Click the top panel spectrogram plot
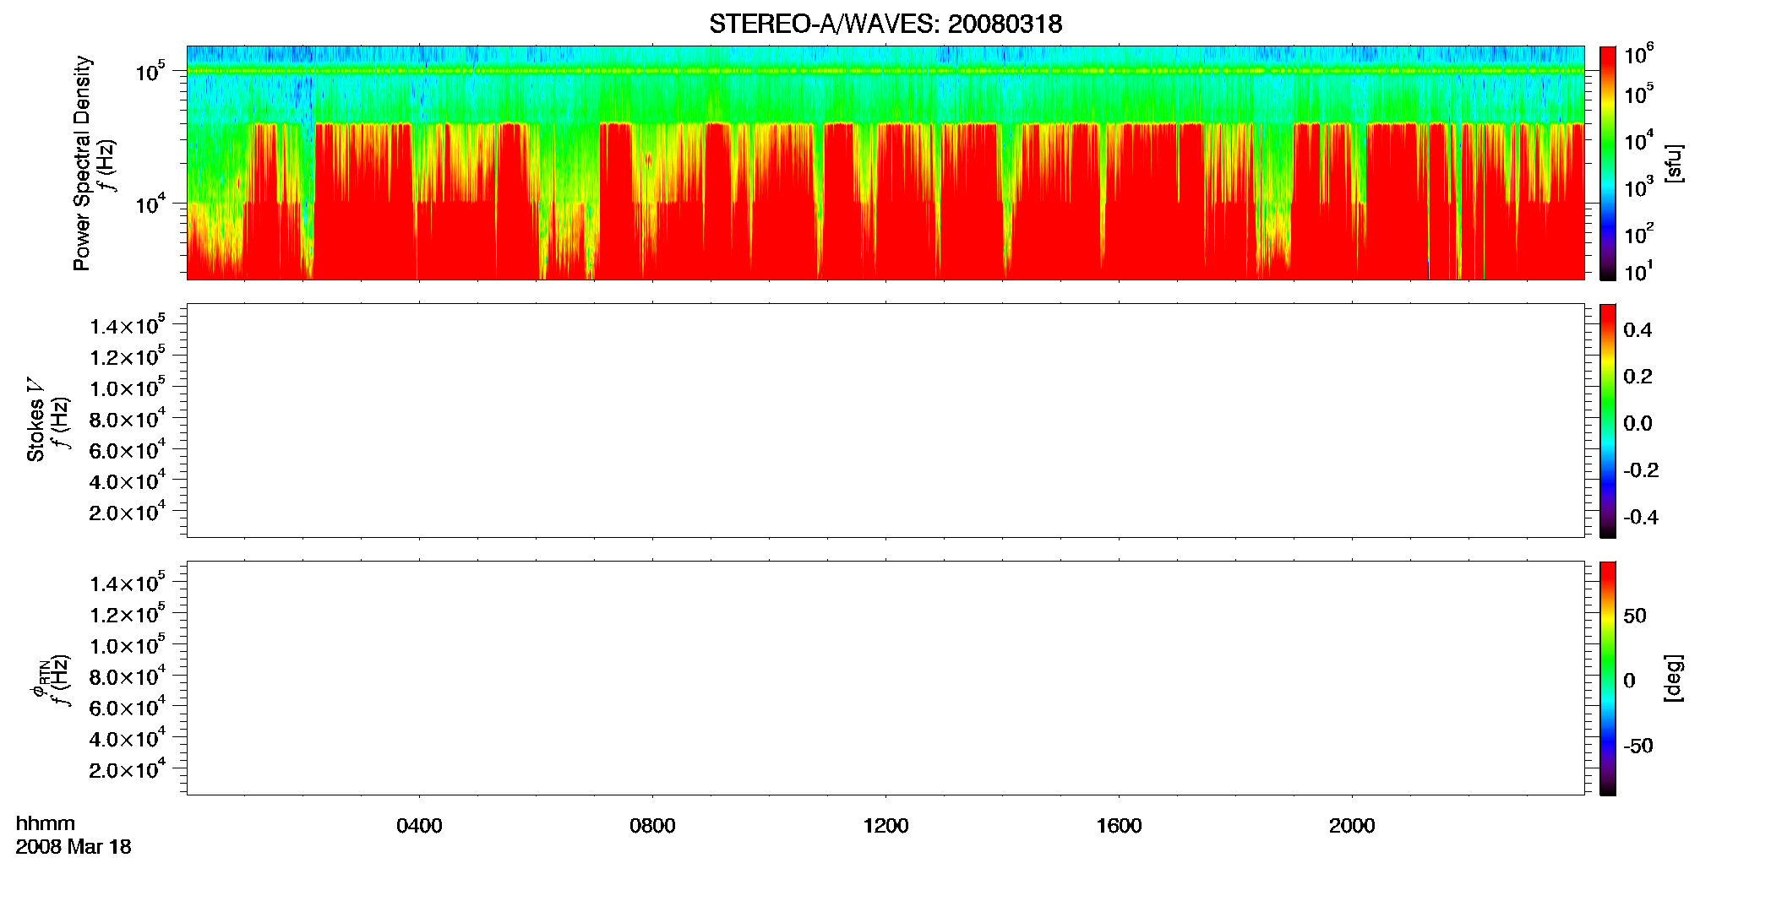This screenshot has width=1771, height=912. pos(885,162)
